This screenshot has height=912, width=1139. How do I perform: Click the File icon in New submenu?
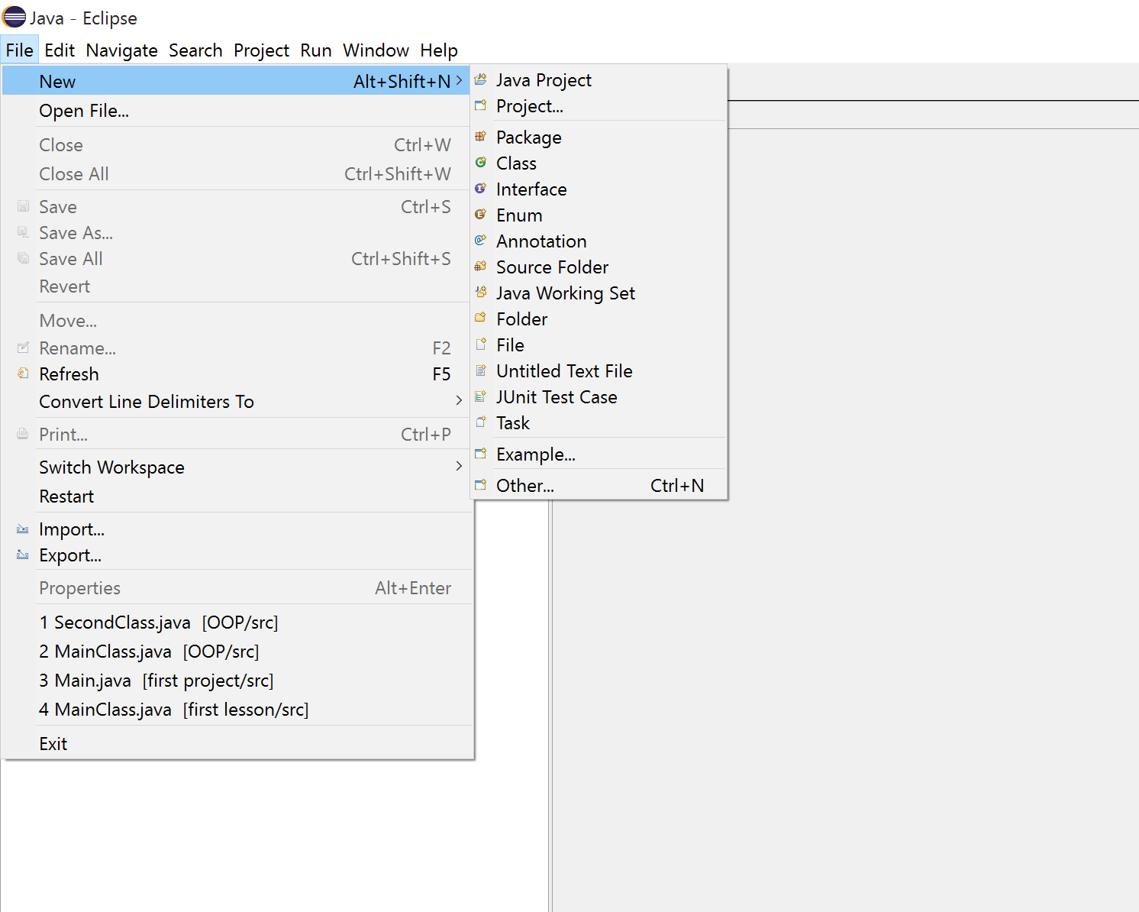[x=480, y=344]
